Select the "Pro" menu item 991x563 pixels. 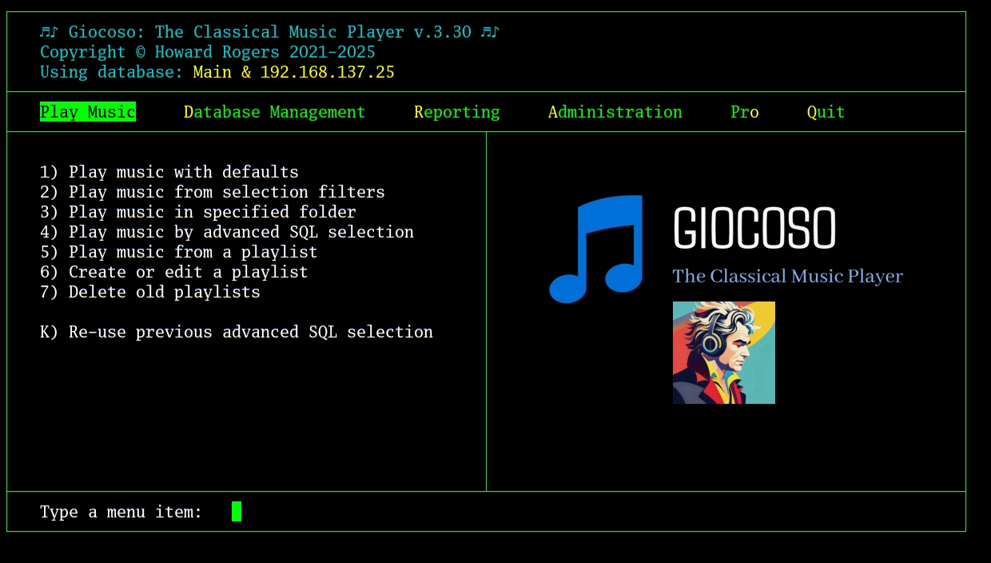pos(744,112)
